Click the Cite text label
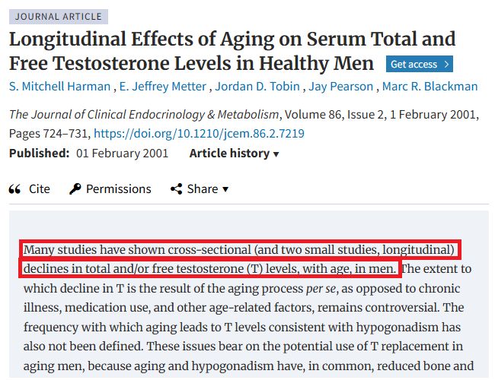 pos(40,189)
